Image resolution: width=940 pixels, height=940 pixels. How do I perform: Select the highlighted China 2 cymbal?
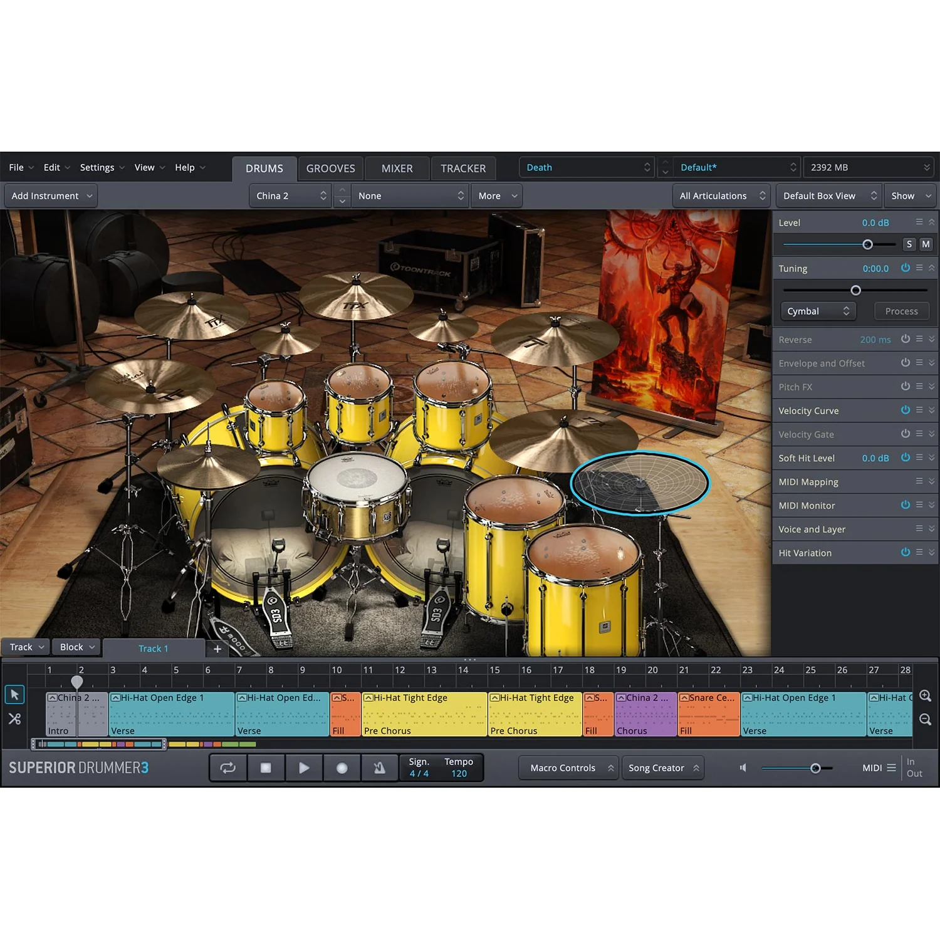point(640,483)
